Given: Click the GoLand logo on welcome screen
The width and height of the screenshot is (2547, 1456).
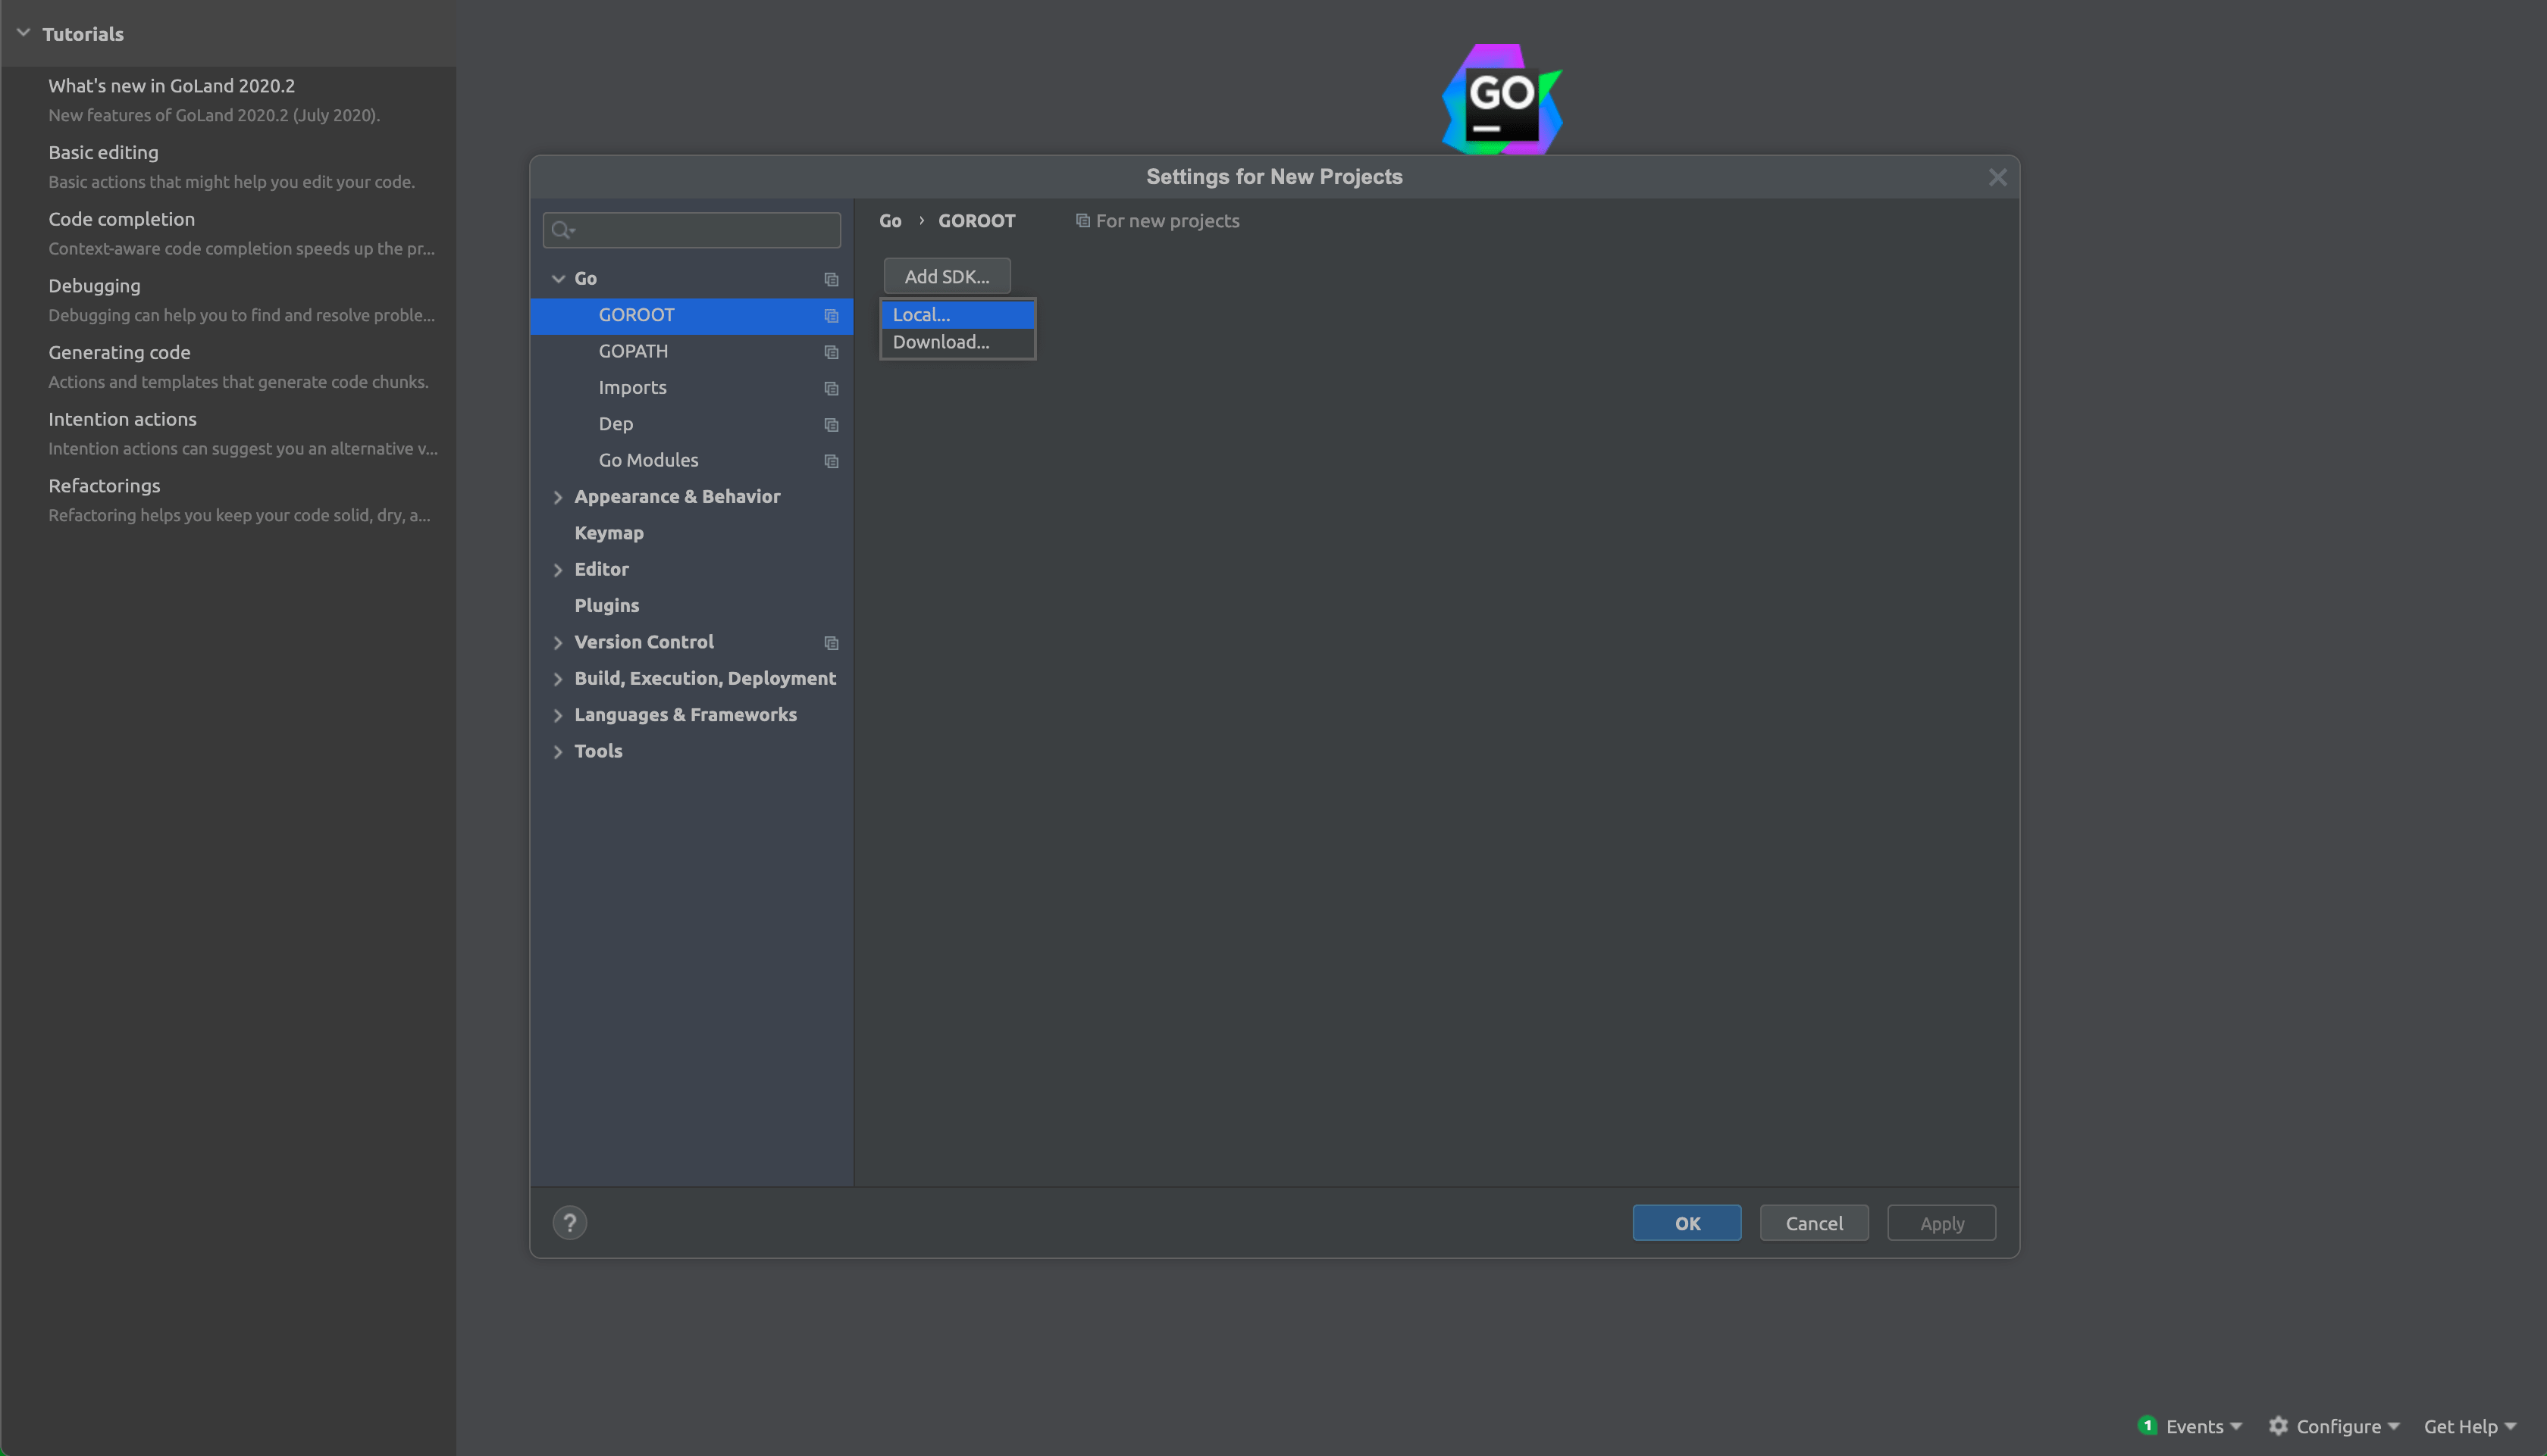Looking at the screenshot, I should [x=1502, y=98].
